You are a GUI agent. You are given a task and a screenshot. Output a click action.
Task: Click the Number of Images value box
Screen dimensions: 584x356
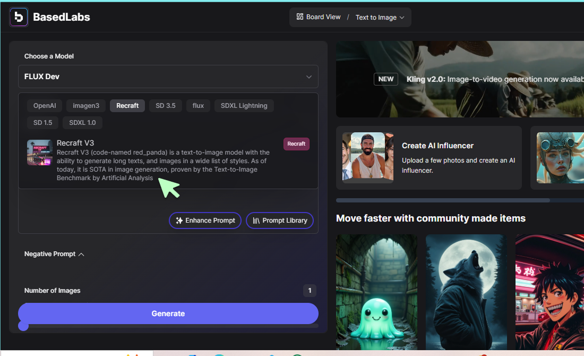coord(310,291)
